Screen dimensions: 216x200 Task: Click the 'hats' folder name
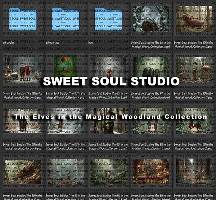click(91, 43)
